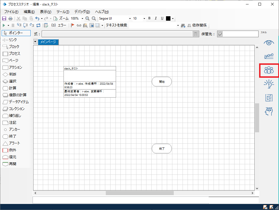Screen dimensions: 279x210
Task: Open the highlighted people skill icon
Action: (269, 71)
